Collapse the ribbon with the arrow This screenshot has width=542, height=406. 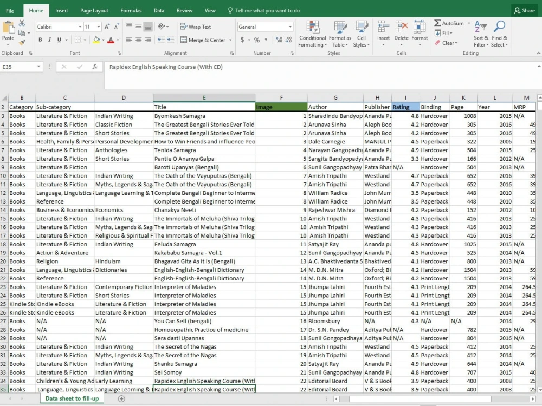coord(539,53)
